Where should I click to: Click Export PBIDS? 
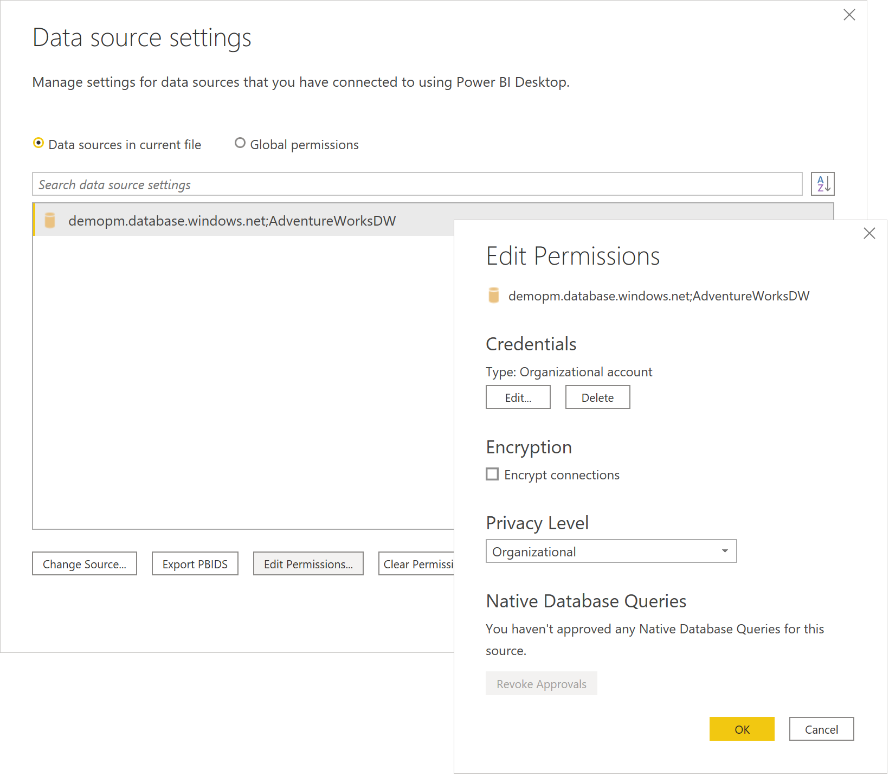coord(195,563)
